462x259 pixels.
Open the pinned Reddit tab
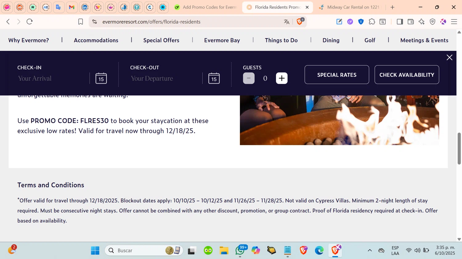[x=20, y=7]
